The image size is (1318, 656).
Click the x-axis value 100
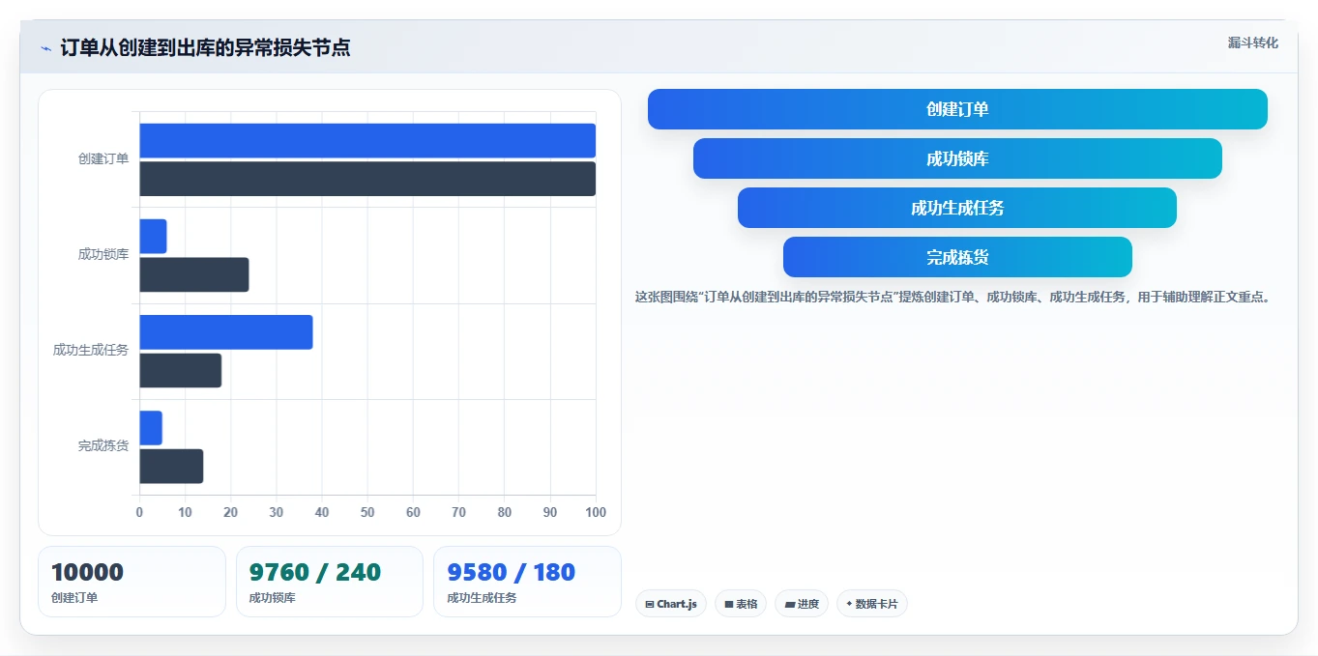(x=596, y=512)
